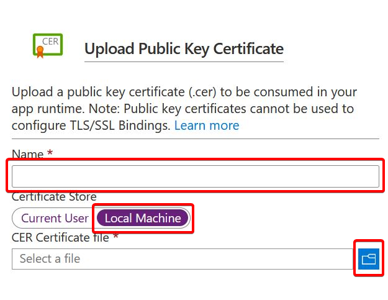Focus the Name text field
The image size is (388, 300).
click(195, 176)
